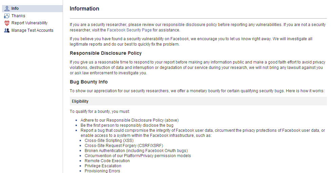Click the 'Broken Authentication' list item
Image resolution: width=332 pixels, height=173 pixels.
(x=136, y=151)
